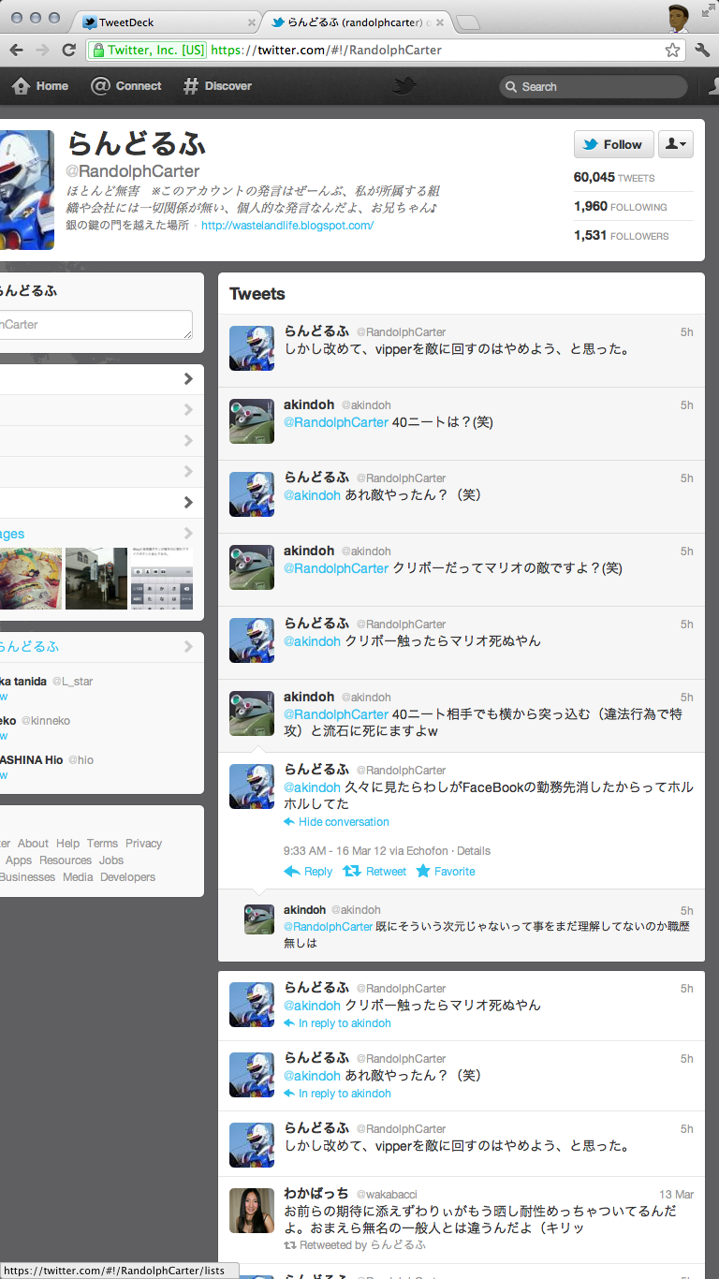This screenshot has width=719, height=1279.
Task: Open @kinneko suggested user profile
Action: [x=46, y=721]
